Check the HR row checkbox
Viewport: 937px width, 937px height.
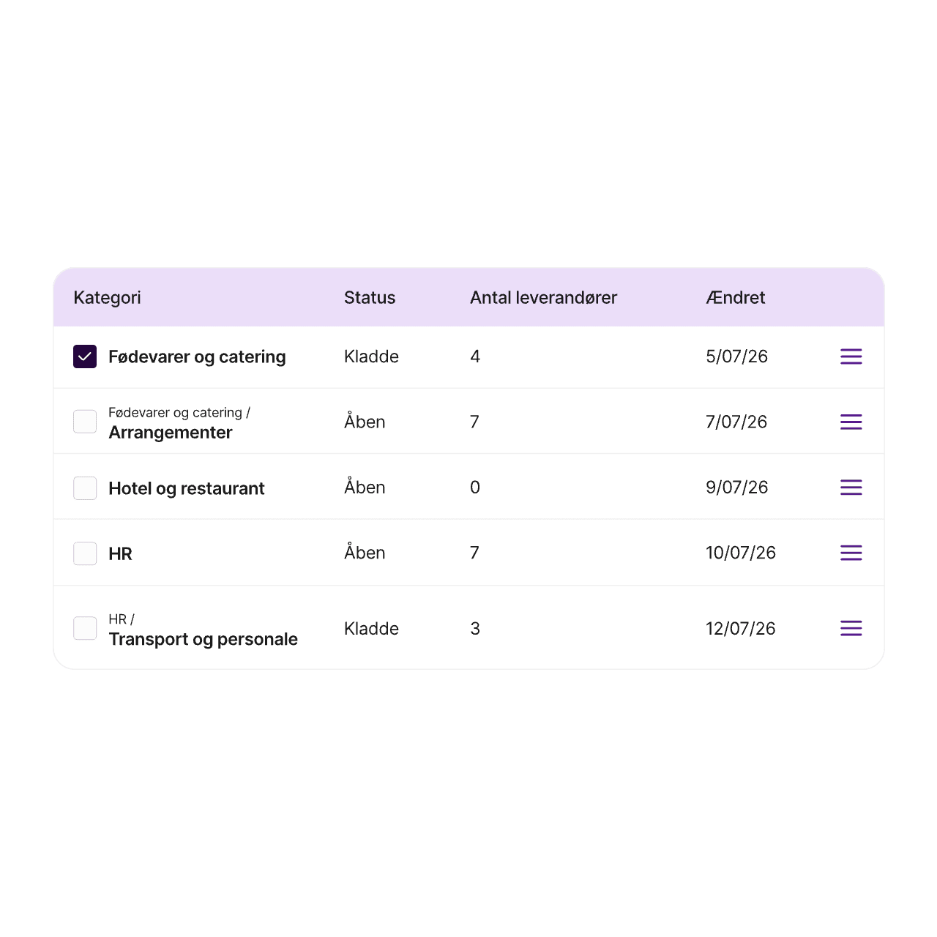coord(85,553)
